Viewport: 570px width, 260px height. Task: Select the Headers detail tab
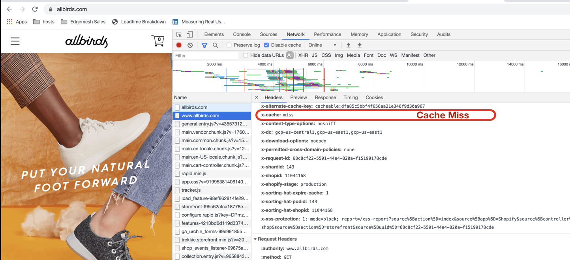point(274,97)
